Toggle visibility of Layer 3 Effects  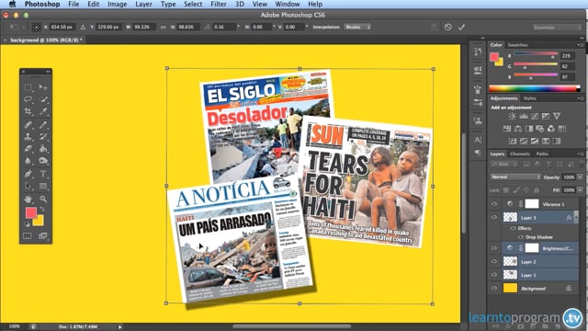pos(513,228)
